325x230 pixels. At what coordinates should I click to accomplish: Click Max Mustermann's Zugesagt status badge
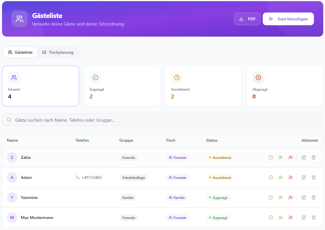click(x=218, y=218)
